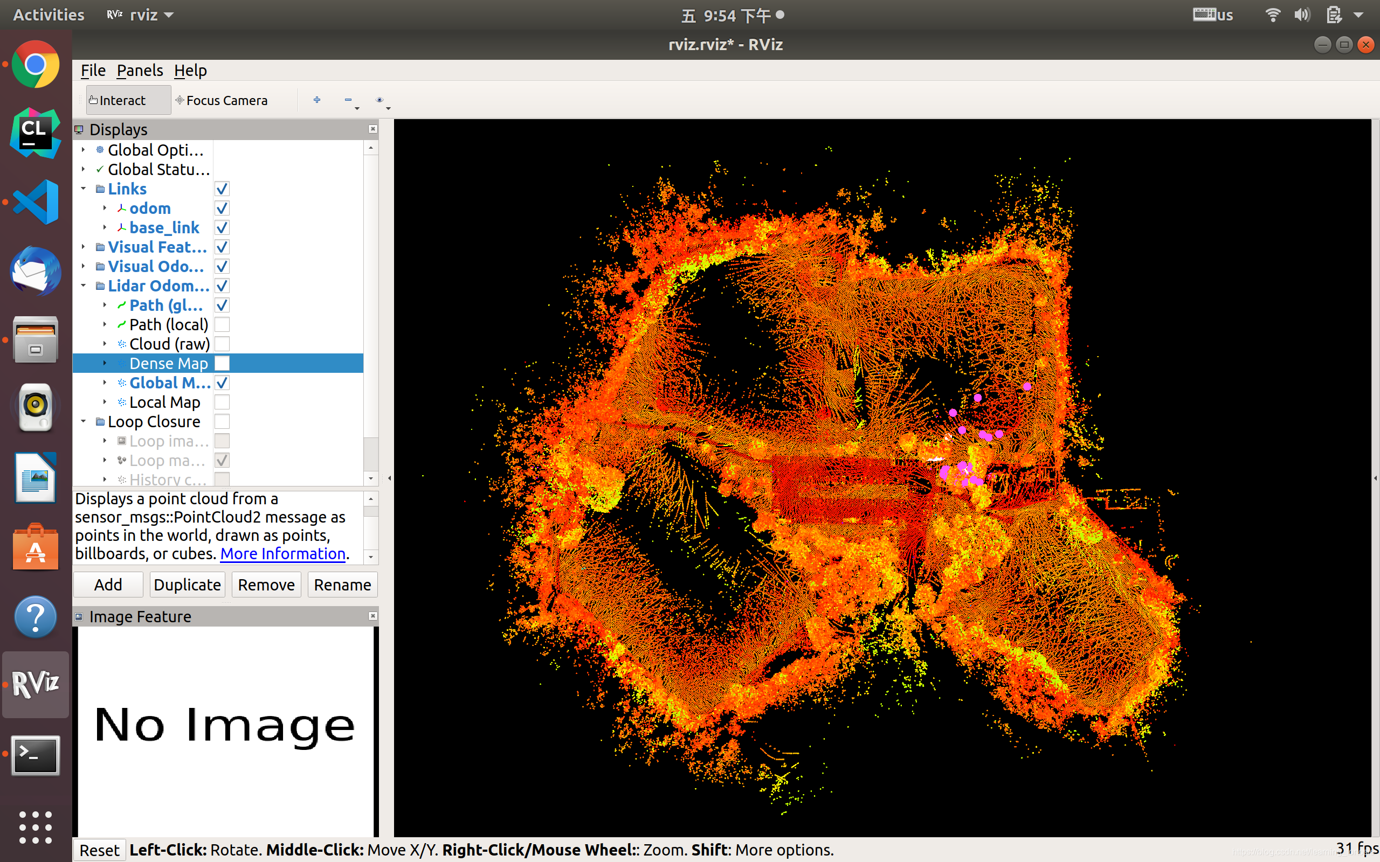
Task: Enable the Dense Map checkbox
Action: click(222, 363)
